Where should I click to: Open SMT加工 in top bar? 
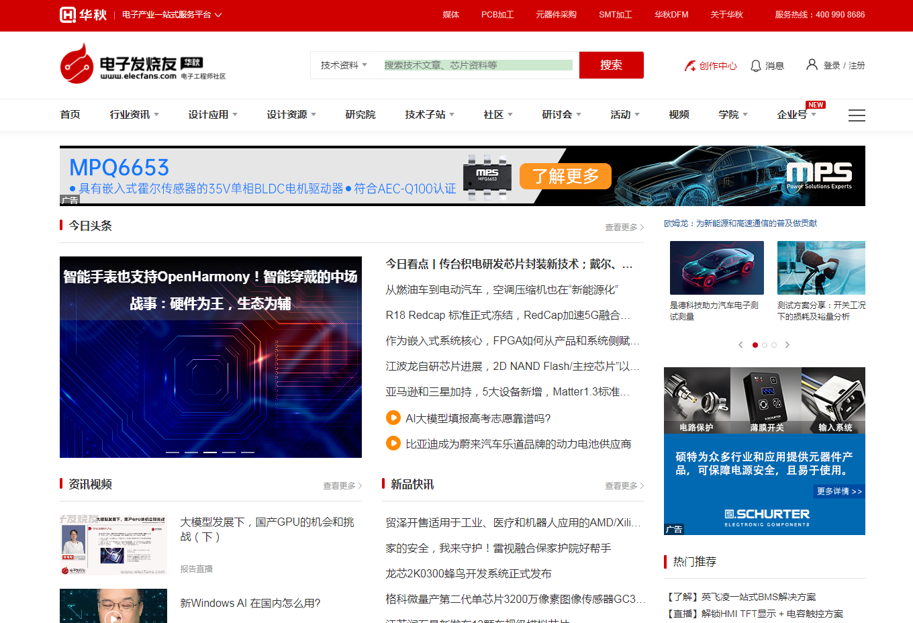[616, 15]
